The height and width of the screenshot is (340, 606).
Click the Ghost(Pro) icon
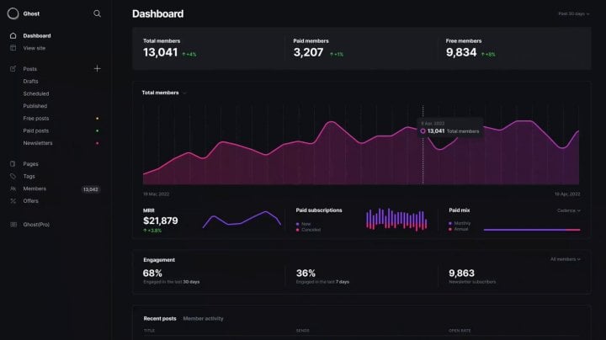pos(13,225)
